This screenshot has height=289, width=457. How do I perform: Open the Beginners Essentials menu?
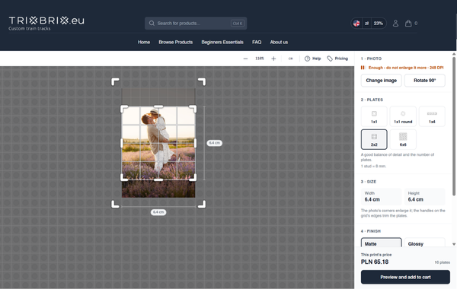222,42
